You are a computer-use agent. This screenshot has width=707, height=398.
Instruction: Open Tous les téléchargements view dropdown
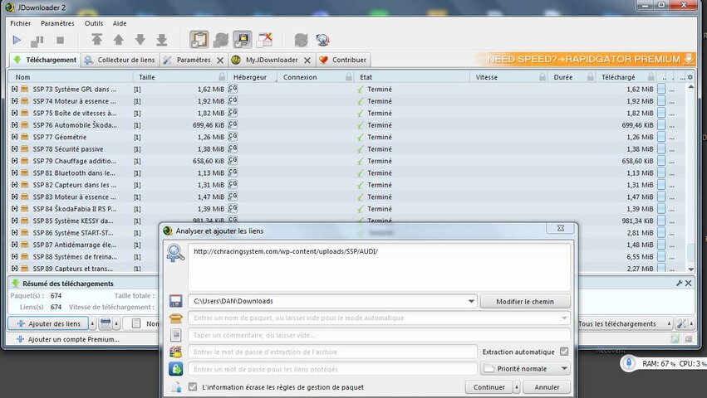click(x=625, y=323)
